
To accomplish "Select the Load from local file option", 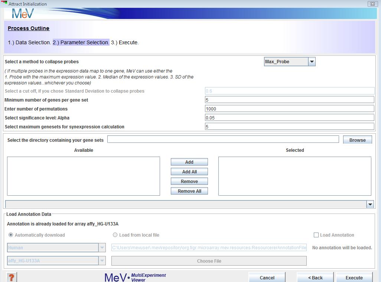I will (x=115, y=235).
